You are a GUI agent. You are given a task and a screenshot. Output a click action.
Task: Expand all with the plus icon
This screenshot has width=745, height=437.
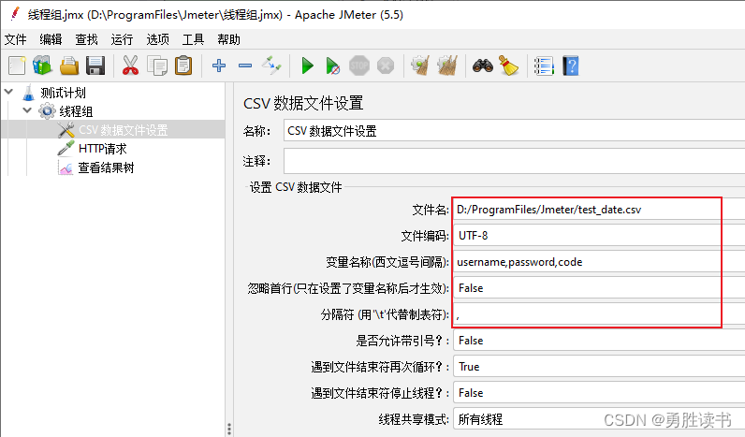click(219, 66)
